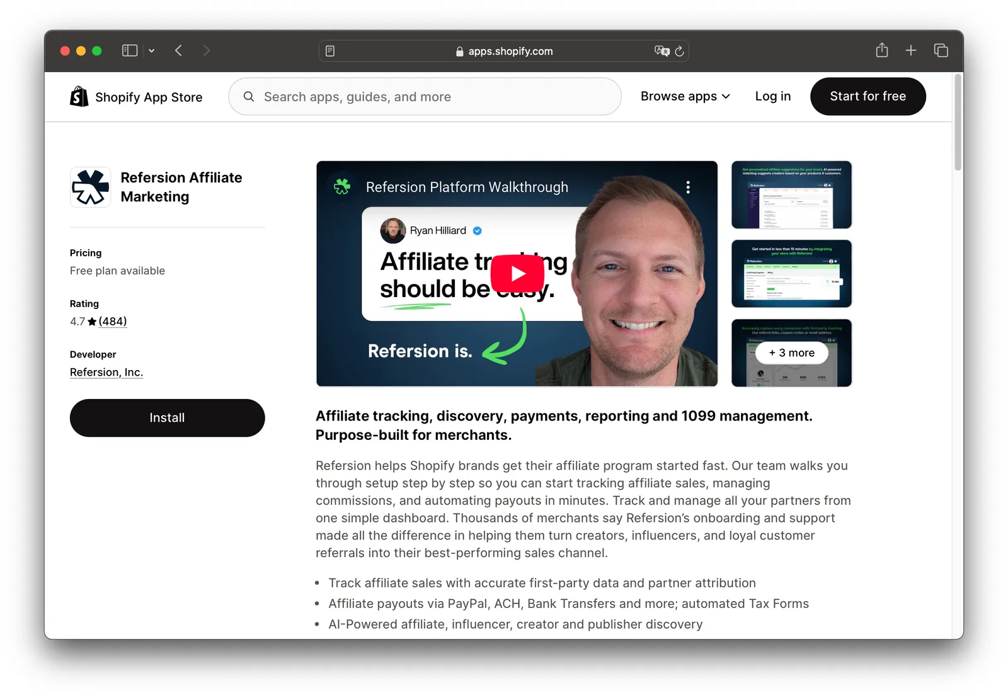Open the Log in link
The image size is (1008, 698).
[773, 96]
